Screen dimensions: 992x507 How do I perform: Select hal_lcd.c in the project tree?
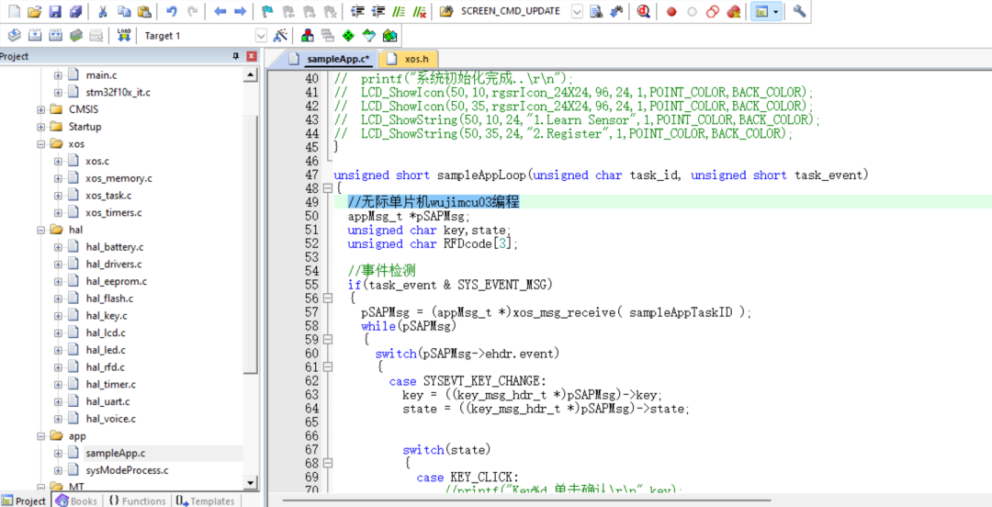tap(106, 332)
